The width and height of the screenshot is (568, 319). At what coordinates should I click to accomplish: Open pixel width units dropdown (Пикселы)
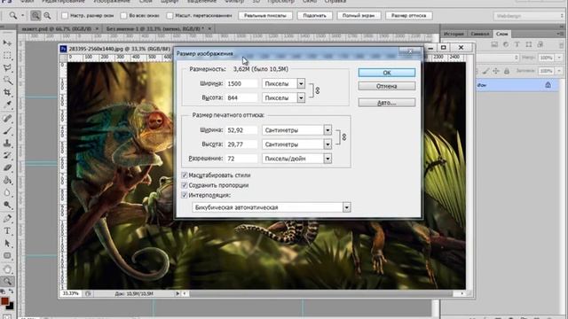point(301,83)
